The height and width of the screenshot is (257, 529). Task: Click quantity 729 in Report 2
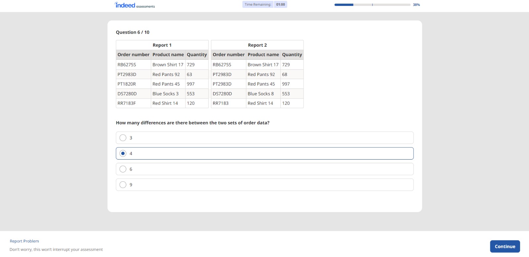286,65
